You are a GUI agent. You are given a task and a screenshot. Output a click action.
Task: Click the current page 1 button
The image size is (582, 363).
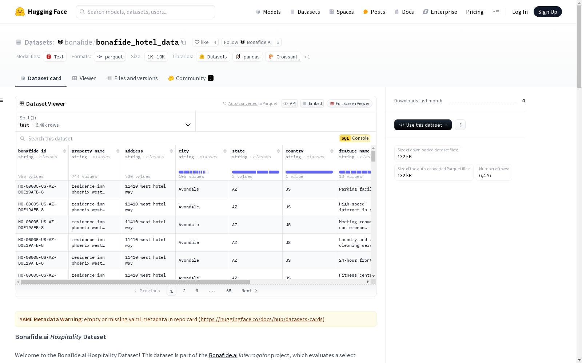171,291
